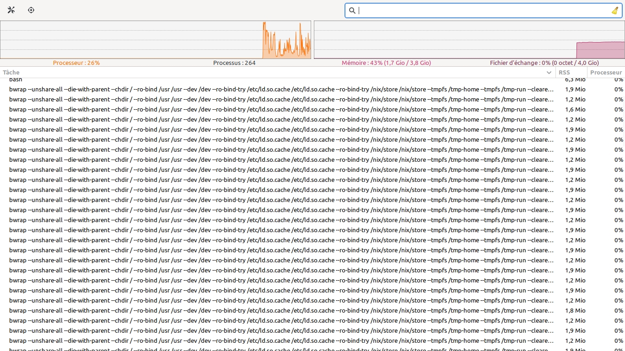Click the magnifier icon in search box

[352, 11]
